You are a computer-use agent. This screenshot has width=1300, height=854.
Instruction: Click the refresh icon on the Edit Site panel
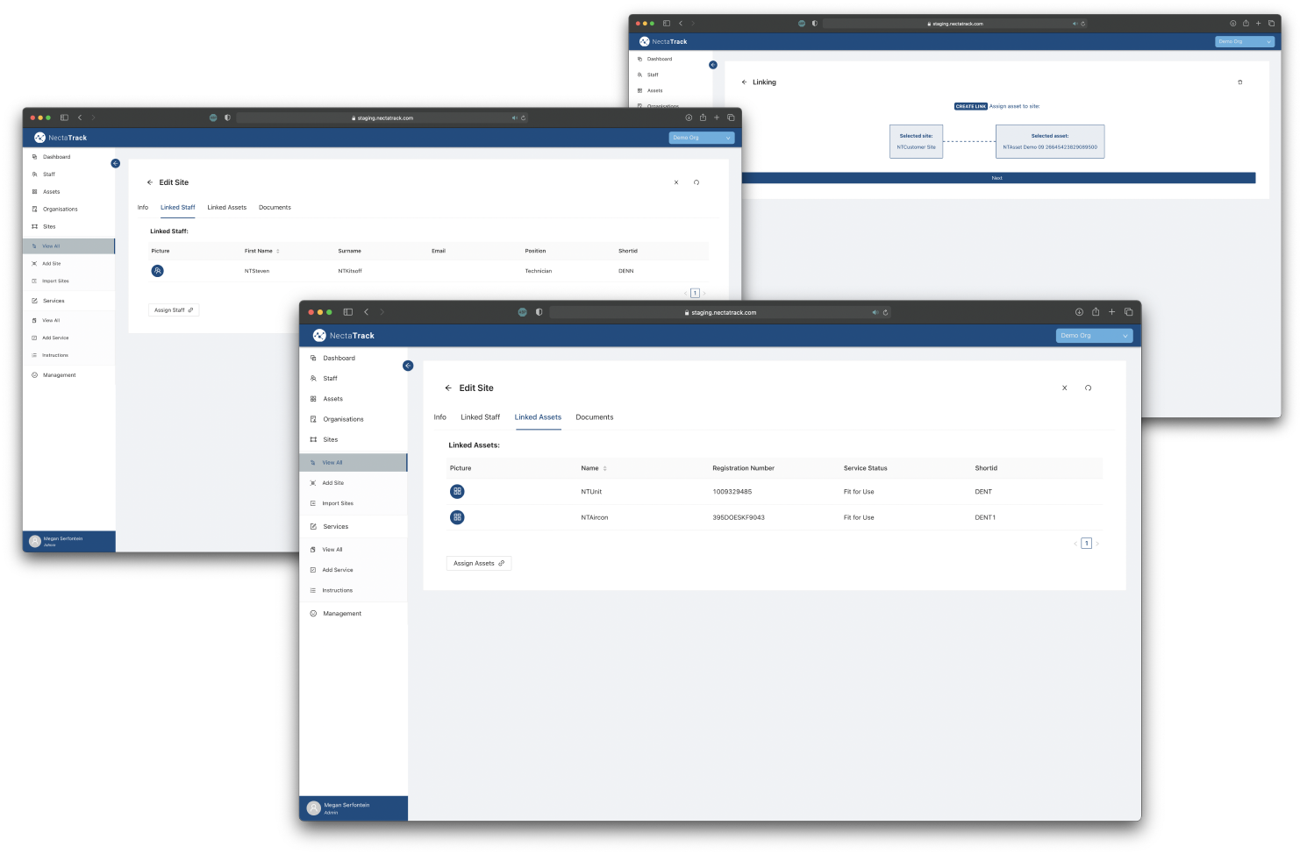(1088, 387)
